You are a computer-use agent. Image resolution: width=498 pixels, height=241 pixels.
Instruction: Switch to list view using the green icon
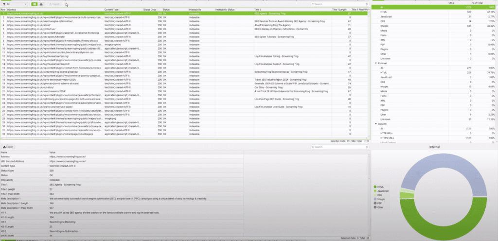point(34,4)
